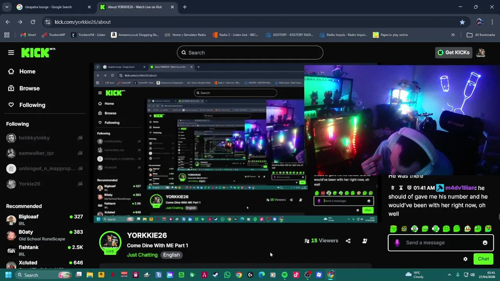Image resolution: width=500 pixels, height=281 pixels.
Task: Open the Chrome tab search dropdown
Action: [8, 7]
